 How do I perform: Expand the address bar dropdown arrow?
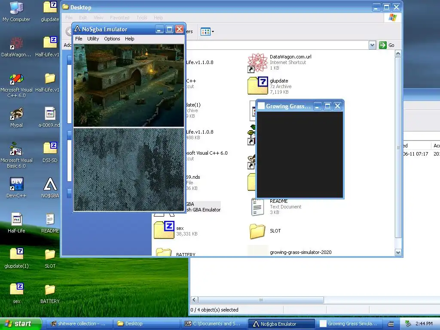click(372, 45)
